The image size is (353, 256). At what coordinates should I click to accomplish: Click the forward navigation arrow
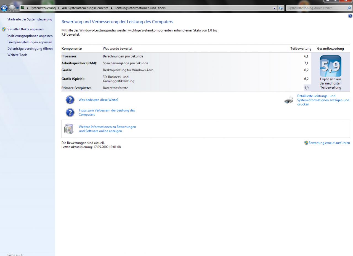click(11, 8)
